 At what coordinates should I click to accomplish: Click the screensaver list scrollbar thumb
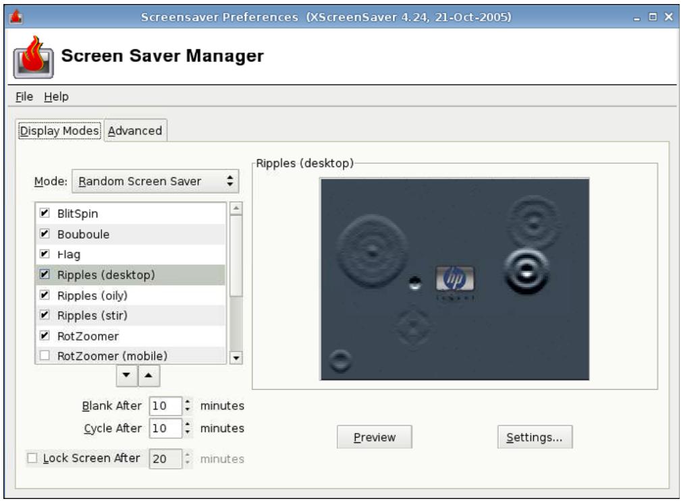pos(236,256)
